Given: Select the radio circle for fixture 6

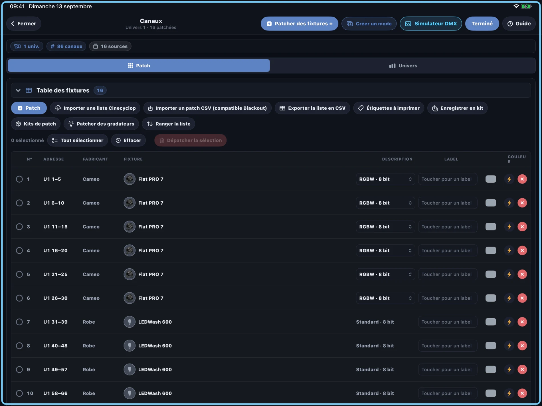Looking at the screenshot, I should (x=19, y=298).
